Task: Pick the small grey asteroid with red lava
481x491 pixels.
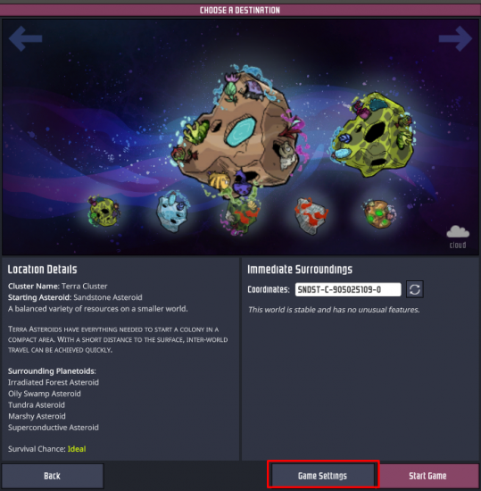Action: coord(311,216)
